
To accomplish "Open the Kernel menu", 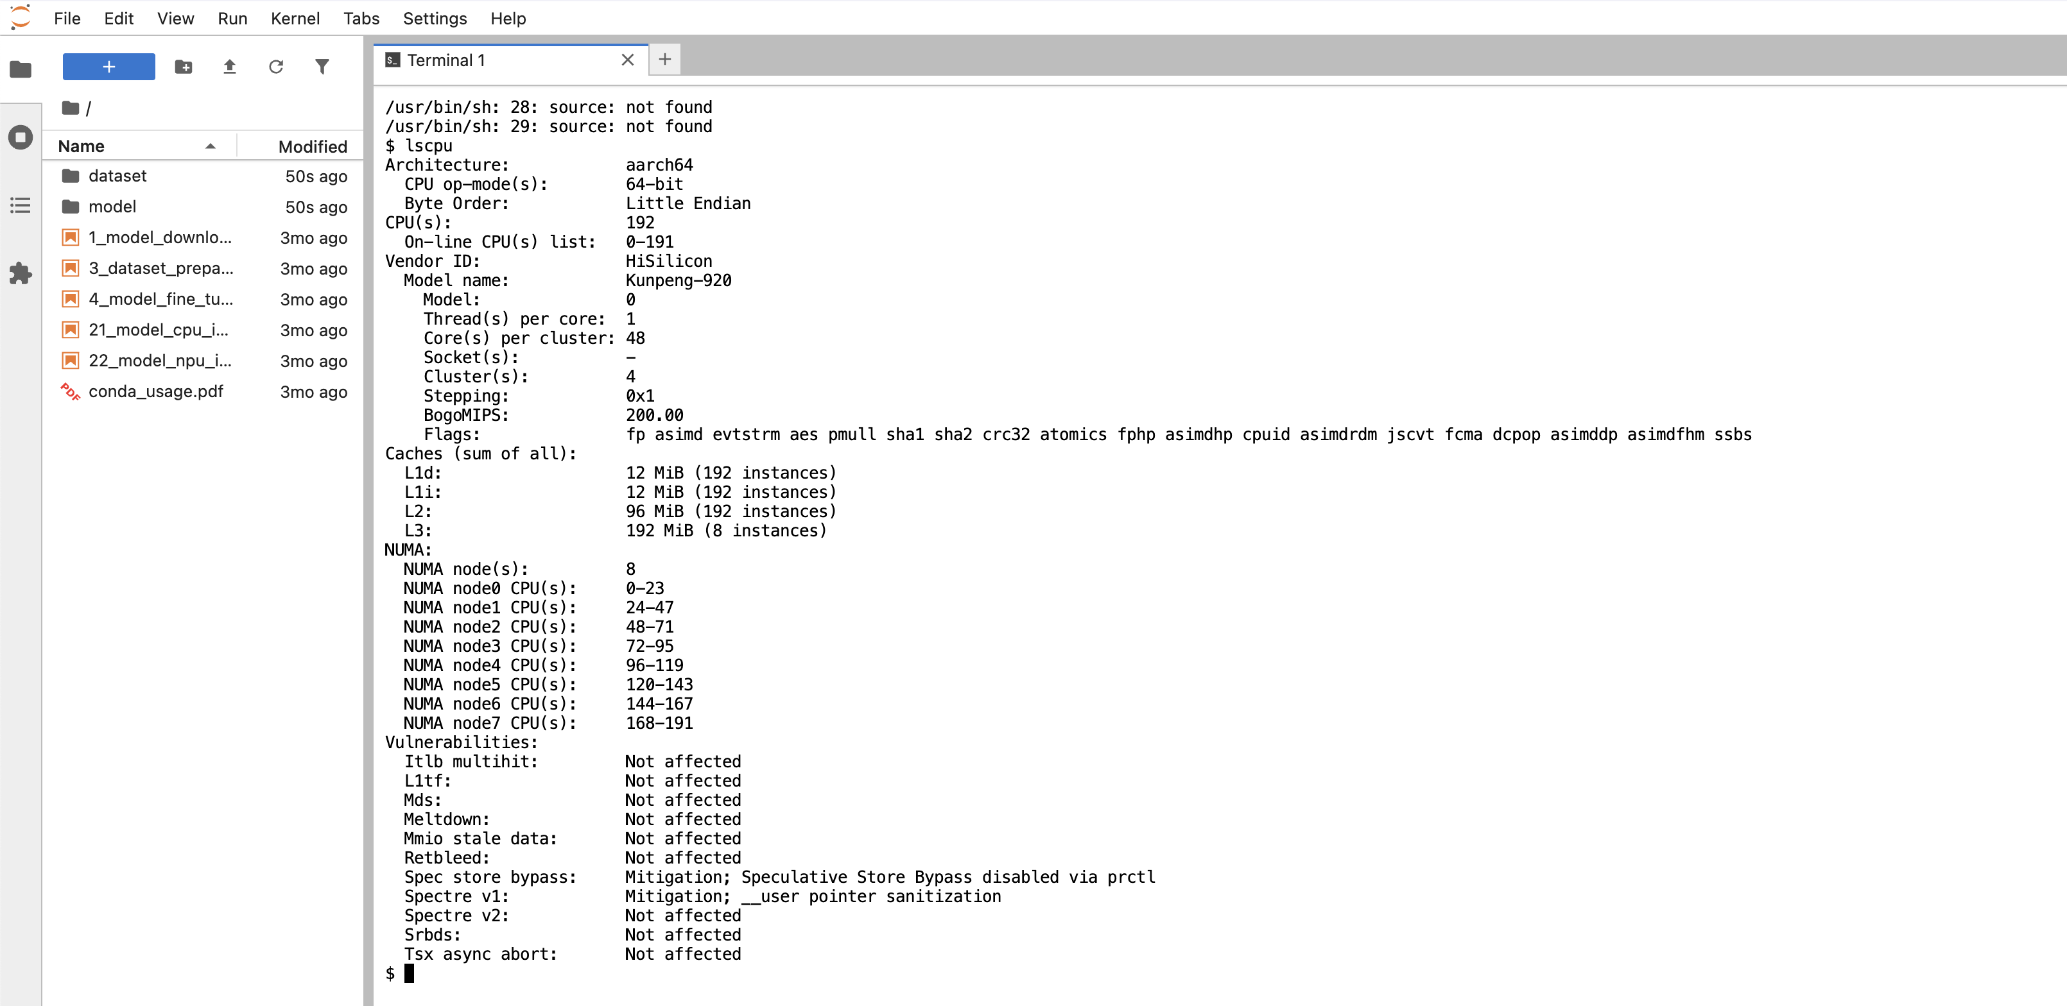I will (295, 19).
